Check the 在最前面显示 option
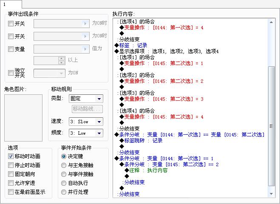 [11, 192]
